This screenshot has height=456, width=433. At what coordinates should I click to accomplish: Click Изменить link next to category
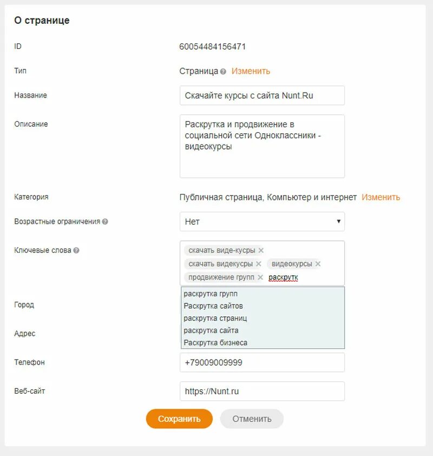[x=380, y=197]
